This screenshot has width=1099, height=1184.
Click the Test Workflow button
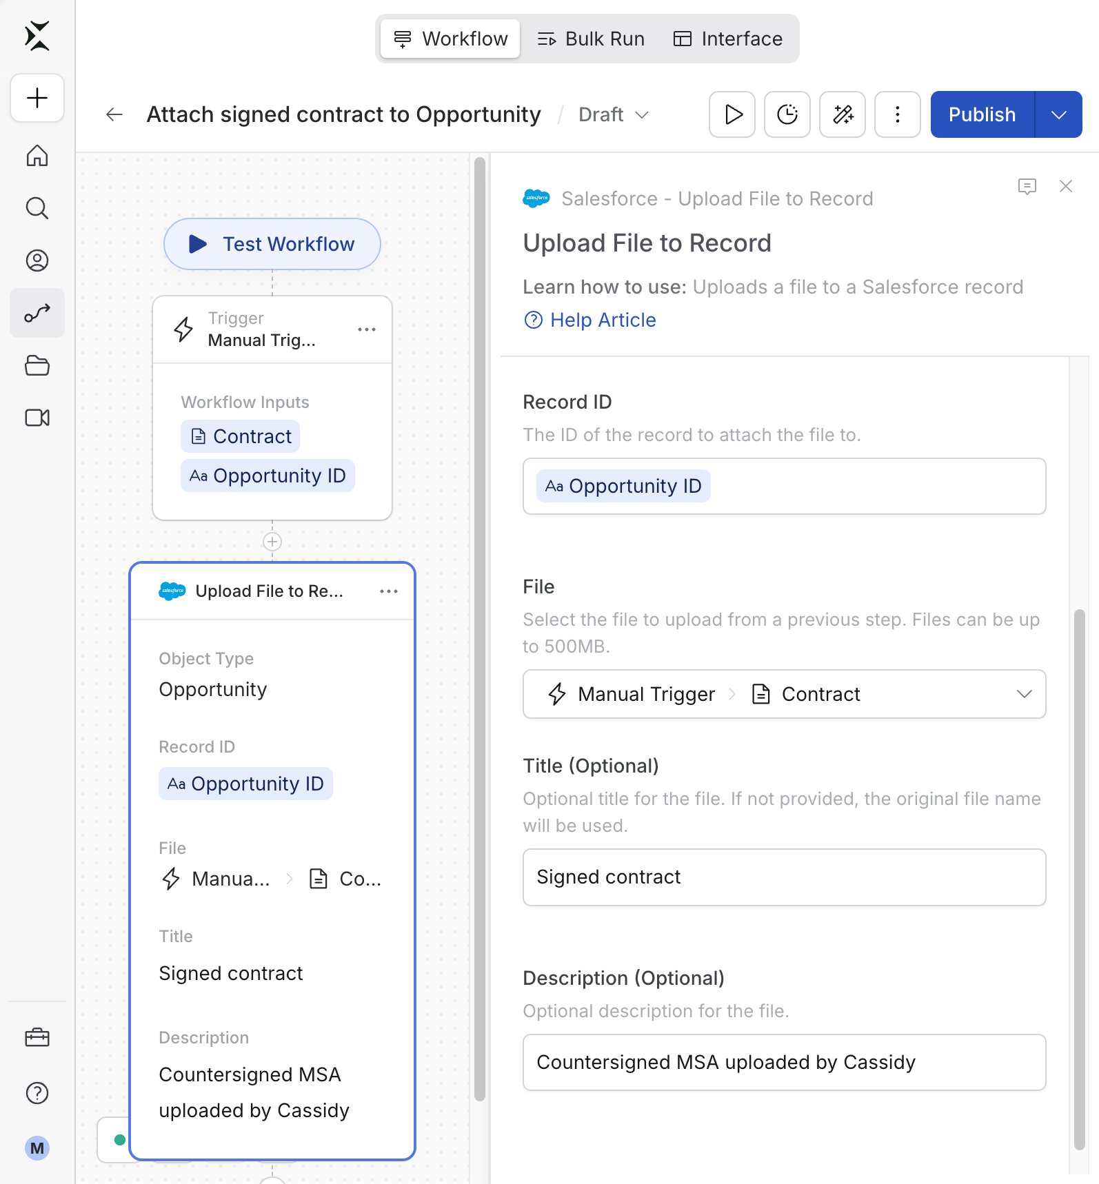coord(272,244)
